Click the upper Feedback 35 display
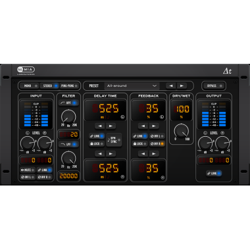Viewport: 250px width, 250px height. point(149,110)
